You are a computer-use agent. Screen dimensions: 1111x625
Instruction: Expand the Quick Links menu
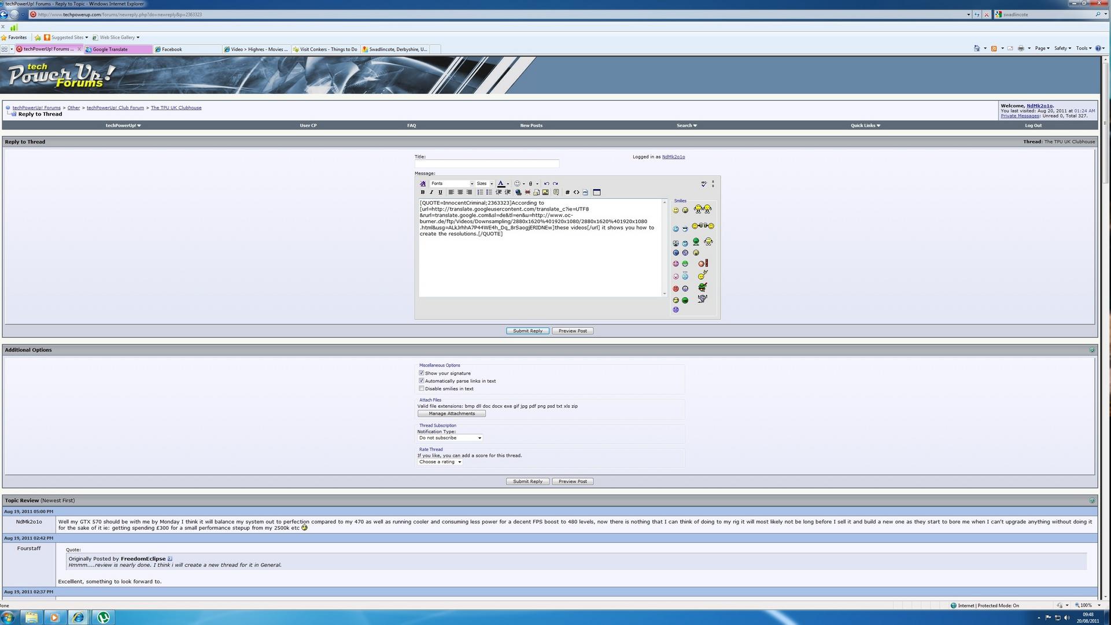(865, 125)
